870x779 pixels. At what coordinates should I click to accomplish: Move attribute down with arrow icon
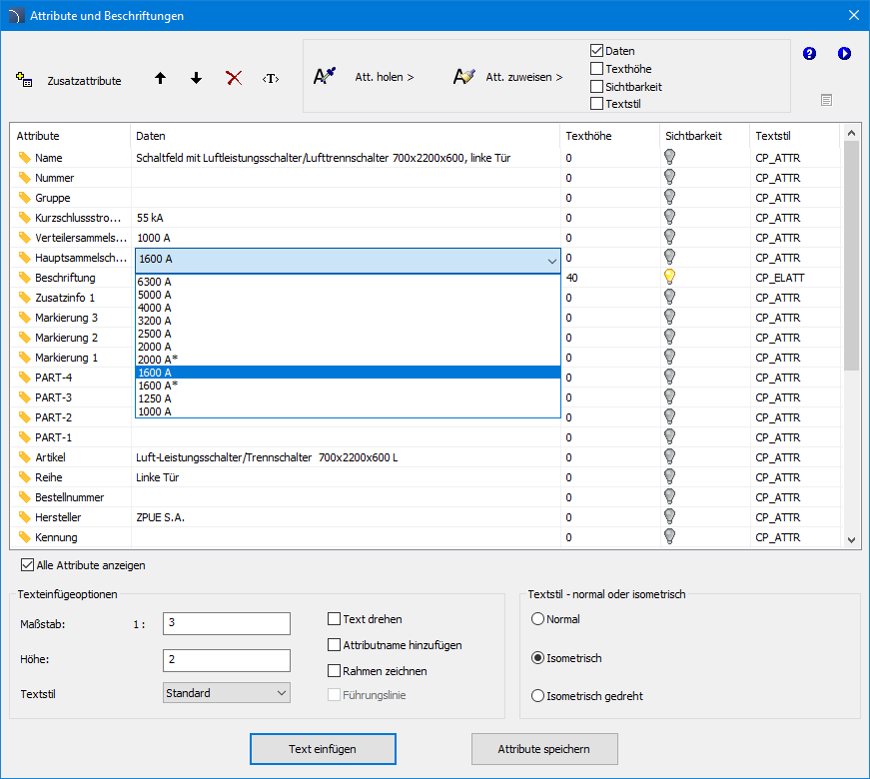click(196, 78)
